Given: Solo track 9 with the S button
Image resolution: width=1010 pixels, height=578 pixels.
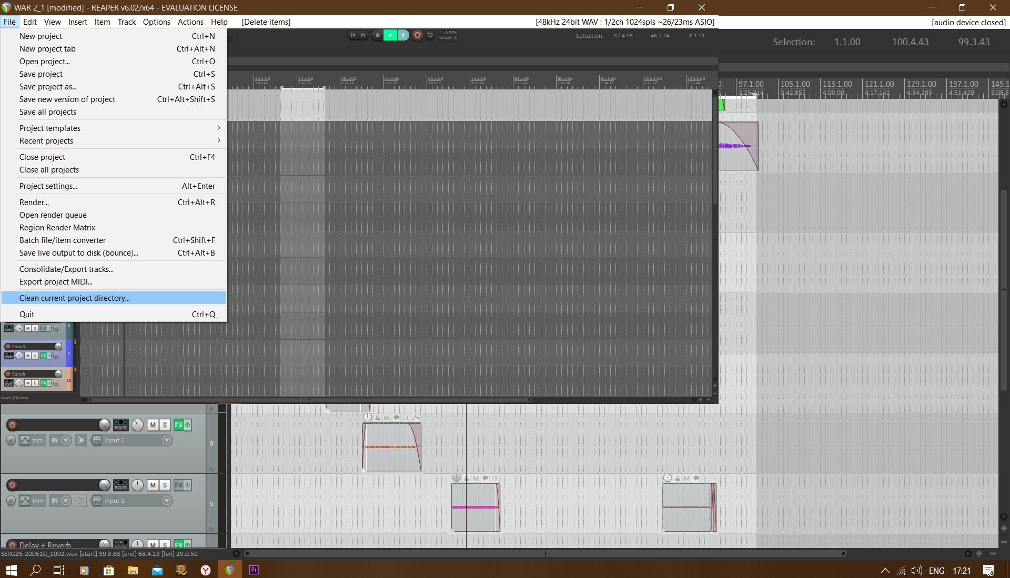Looking at the screenshot, I should pos(165,485).
